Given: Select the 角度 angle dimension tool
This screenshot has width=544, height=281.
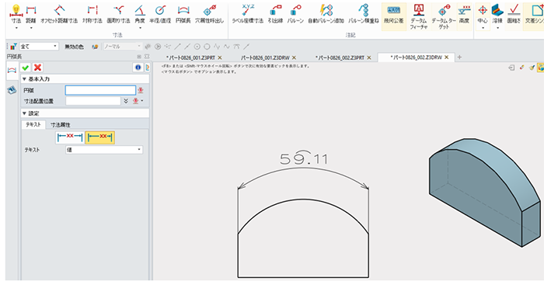Looking at the screenshot, I should (x=140, y=13).
